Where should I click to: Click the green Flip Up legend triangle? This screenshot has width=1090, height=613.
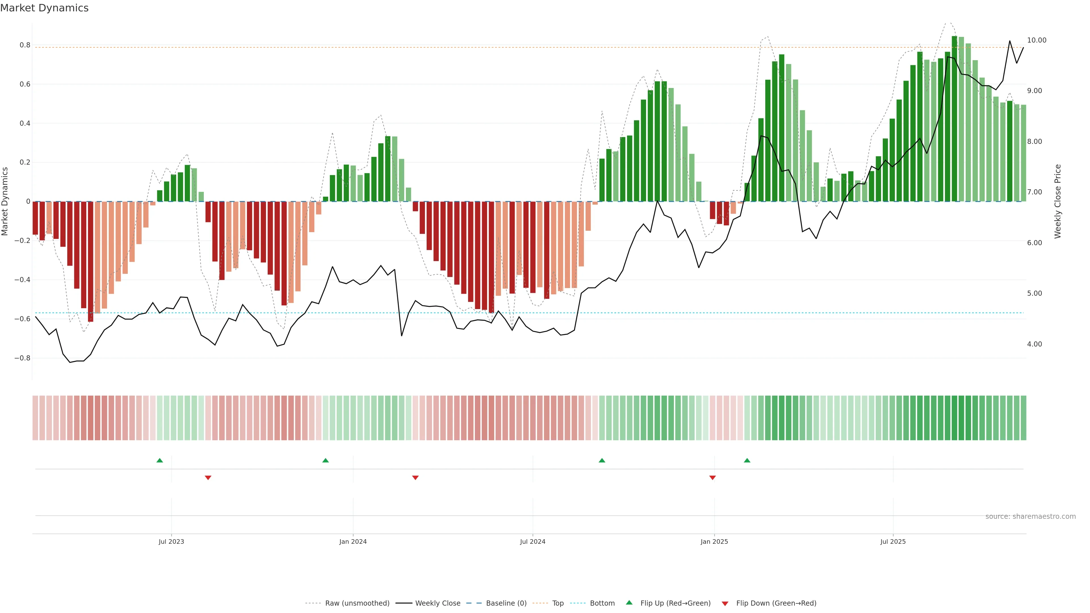(629, 602)
